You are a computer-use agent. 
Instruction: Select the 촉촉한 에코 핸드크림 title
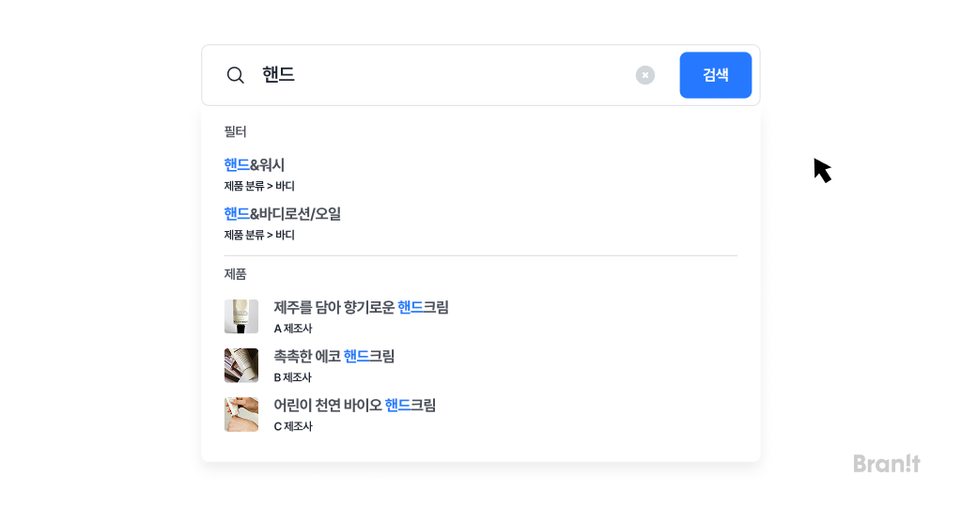(334, 356)
